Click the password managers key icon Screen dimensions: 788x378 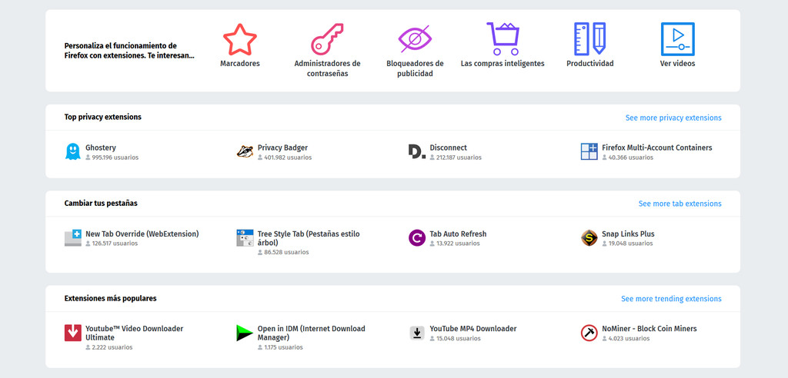point(327,39)
